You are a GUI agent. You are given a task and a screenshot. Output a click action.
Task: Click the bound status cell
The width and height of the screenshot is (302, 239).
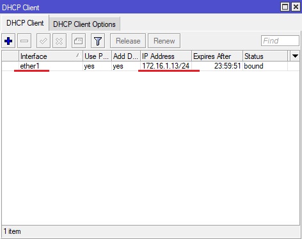pos(265,66)
